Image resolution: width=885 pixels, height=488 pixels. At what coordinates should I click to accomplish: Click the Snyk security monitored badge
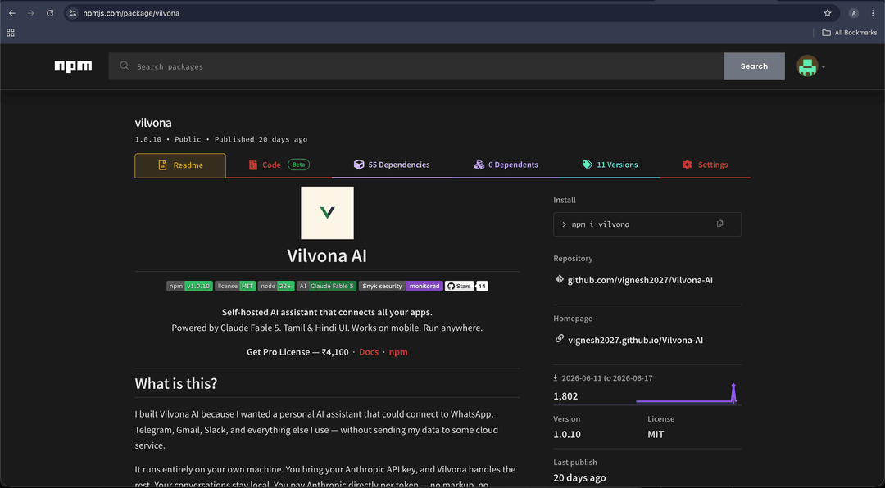click(x=401, y=286)
